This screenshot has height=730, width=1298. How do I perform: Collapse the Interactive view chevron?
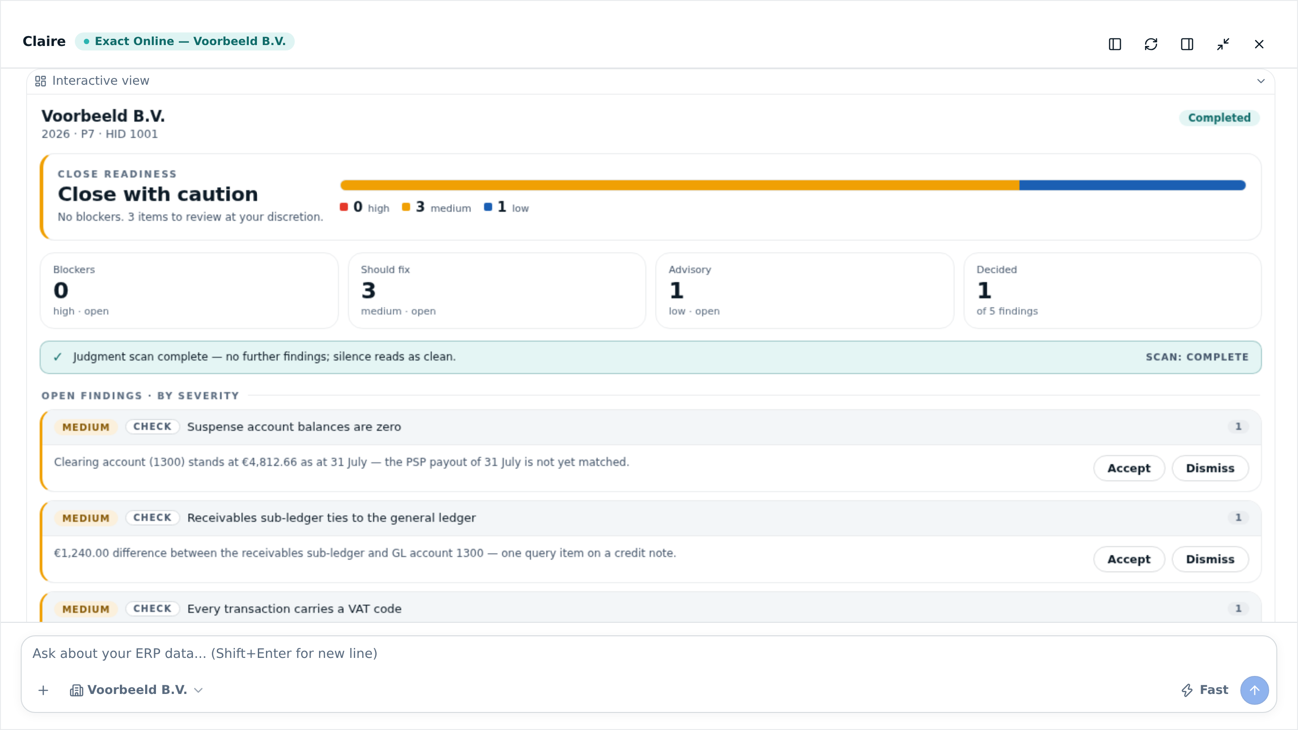click(x=1261, y=81)
